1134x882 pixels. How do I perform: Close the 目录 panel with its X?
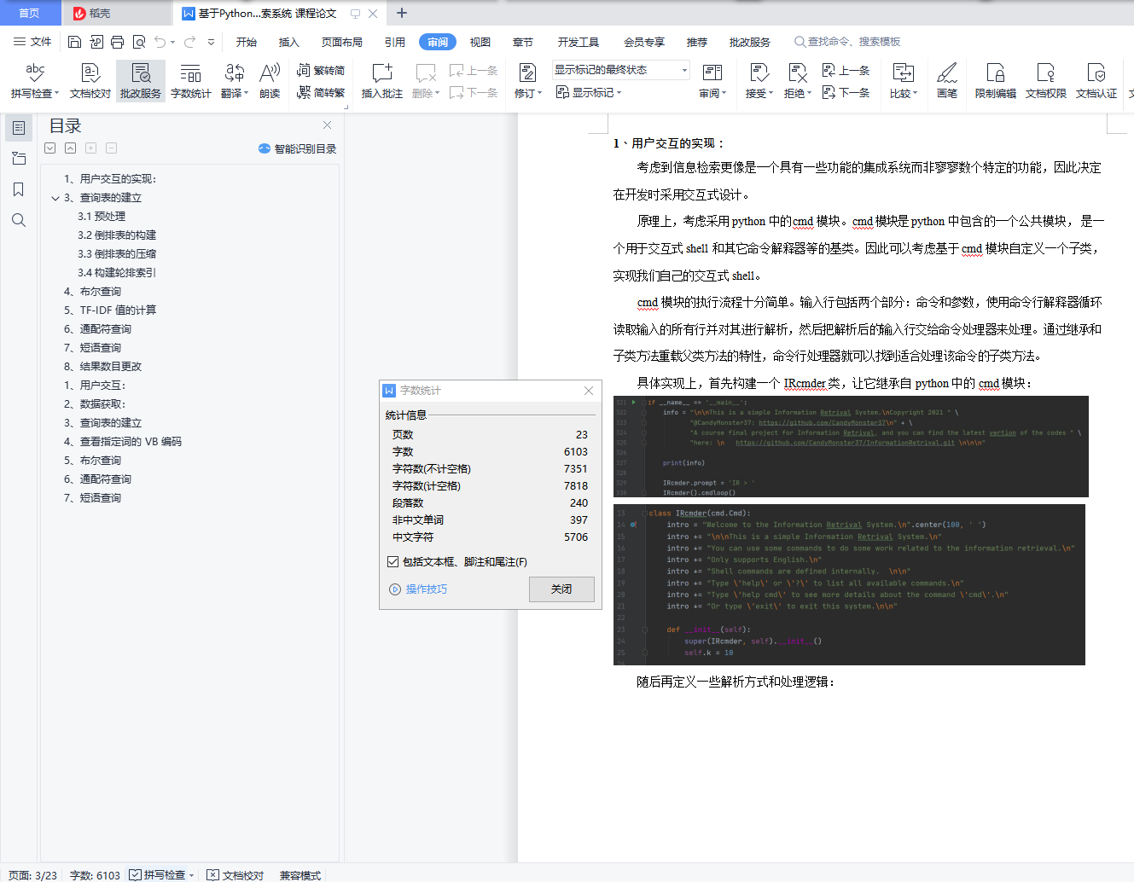pyautogui.click(x=327, y=125)
